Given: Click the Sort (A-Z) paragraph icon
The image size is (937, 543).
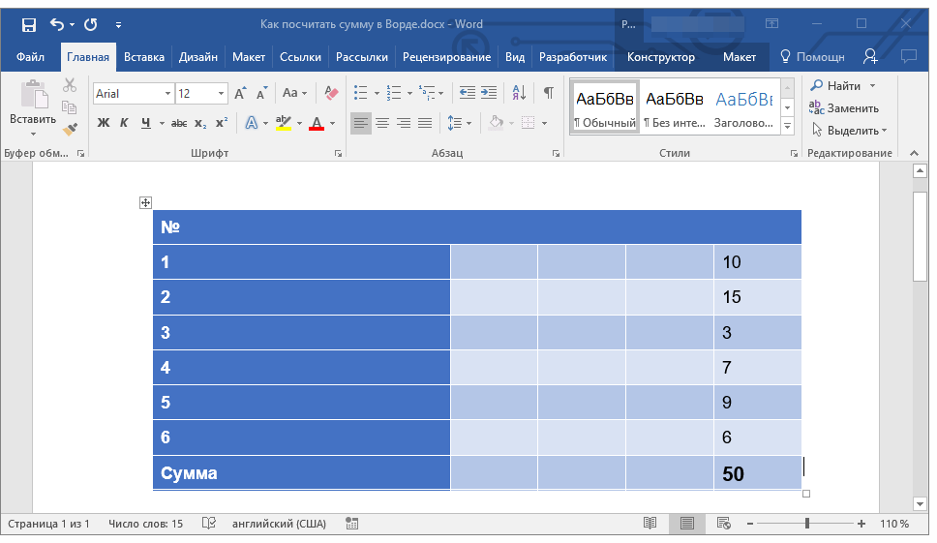Looking at the screenshot, I should coord(519,93).
